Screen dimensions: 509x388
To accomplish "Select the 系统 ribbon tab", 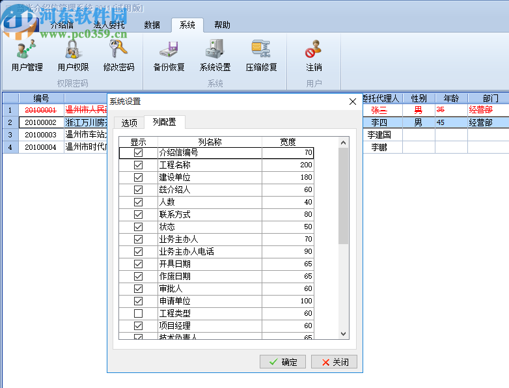I will click(x=187, y=25).
